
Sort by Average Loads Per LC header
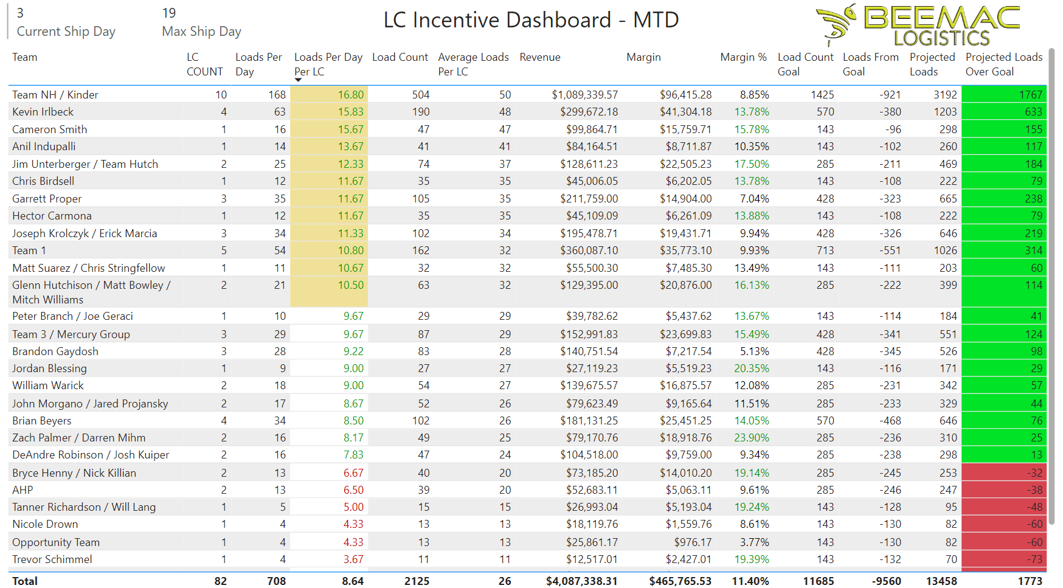(473, 64)
